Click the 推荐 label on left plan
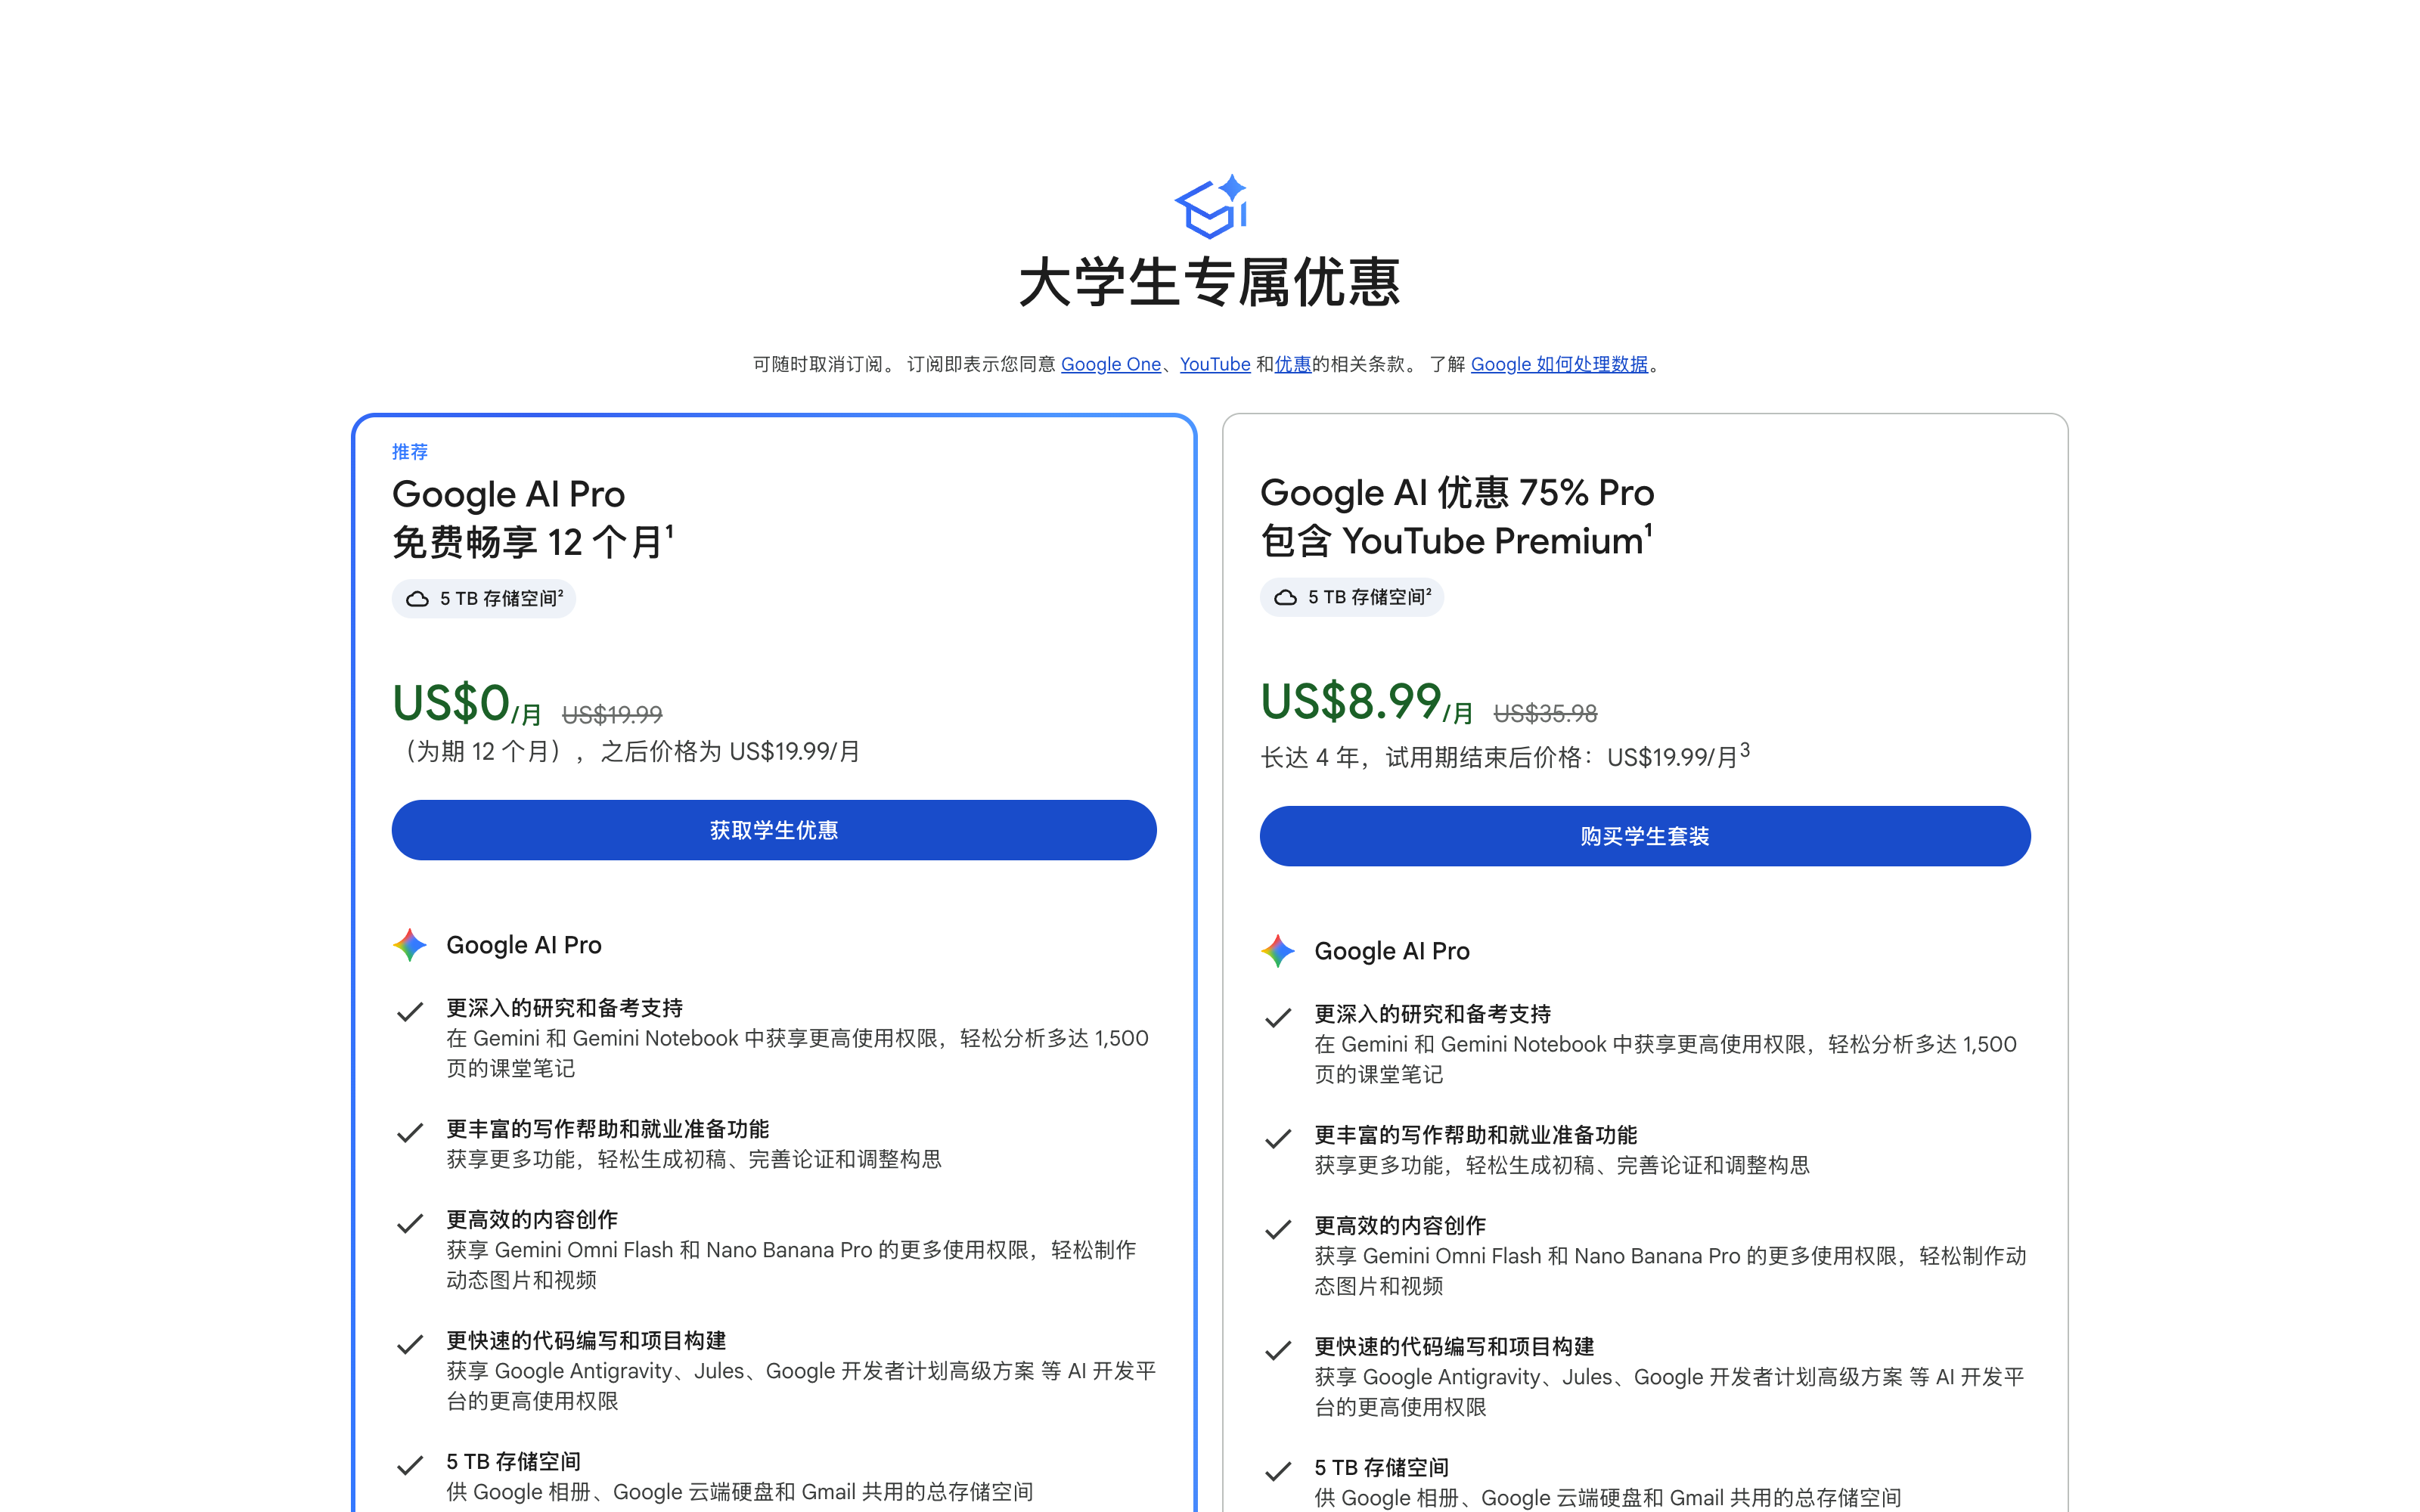Viewport: 2420px width, 1512px height. tap(410, 452)
